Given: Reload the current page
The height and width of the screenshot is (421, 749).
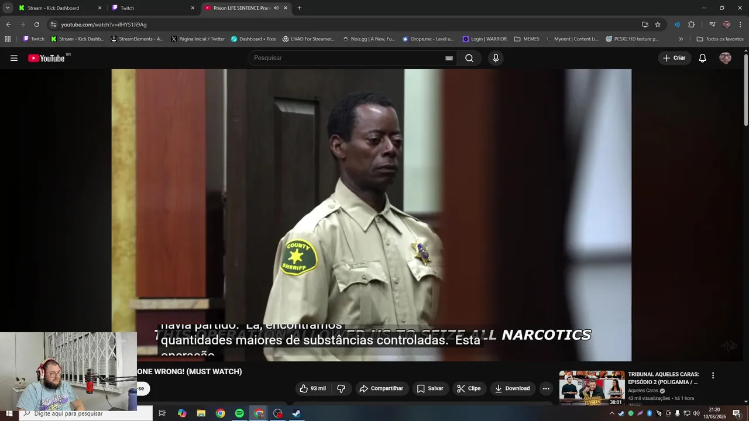Looking at the screenshot, I should 36,25.
